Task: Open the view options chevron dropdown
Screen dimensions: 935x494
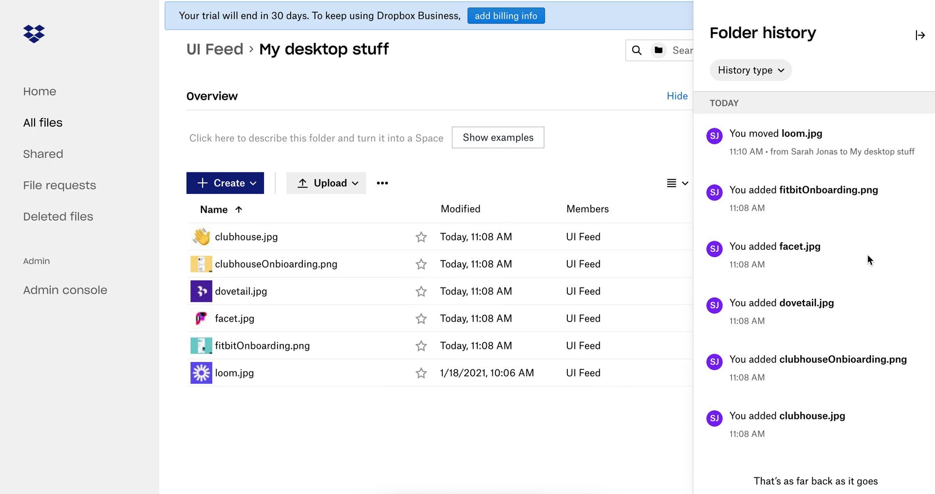Action: point(685,184)
